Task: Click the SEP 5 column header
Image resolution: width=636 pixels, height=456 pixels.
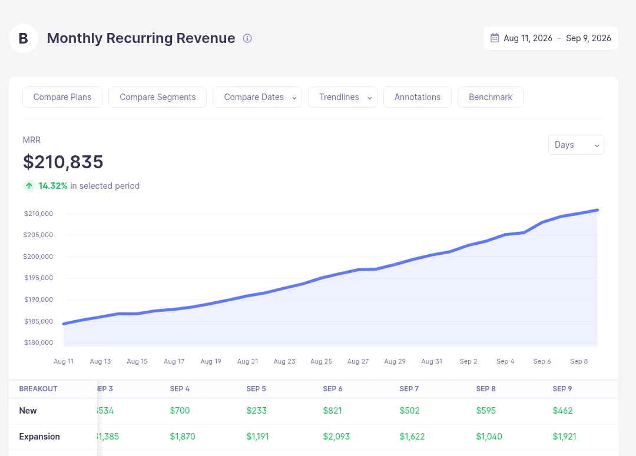Action: pos(256,389)
